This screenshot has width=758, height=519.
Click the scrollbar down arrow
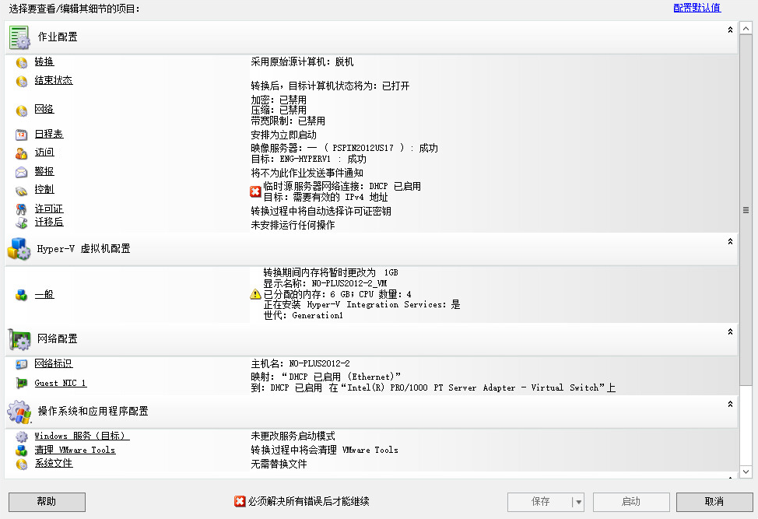click(746, 472)
